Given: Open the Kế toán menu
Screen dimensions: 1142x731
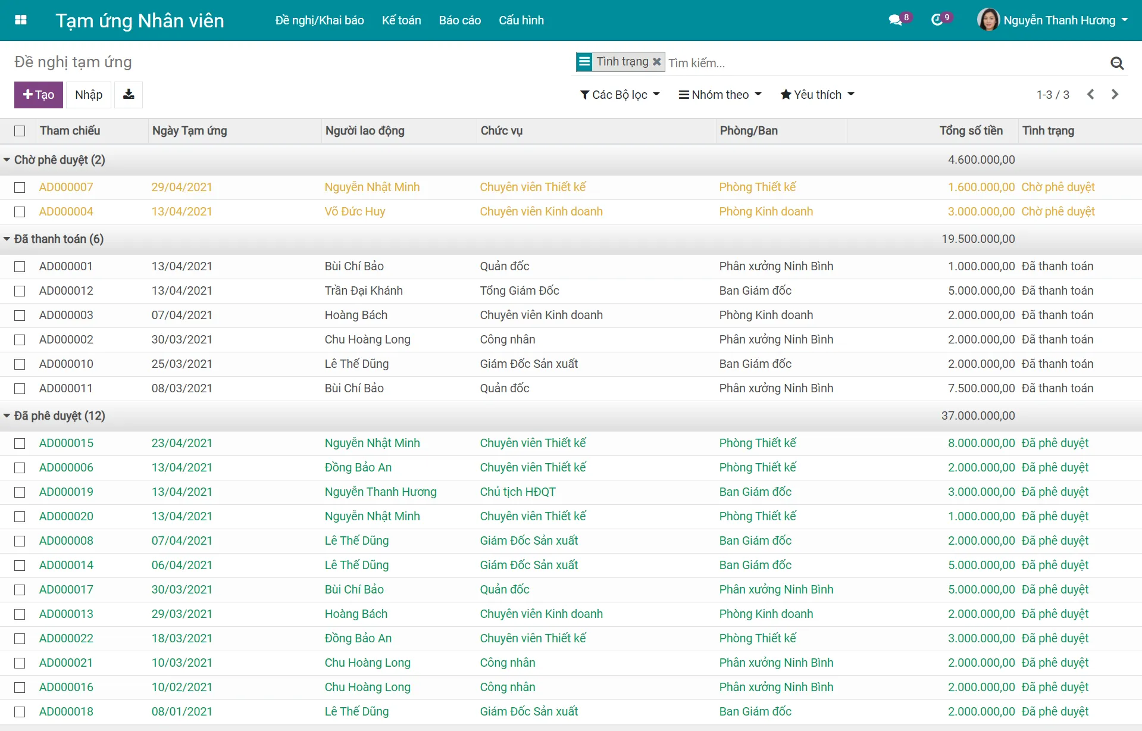Looking at the screenshot, I should click(402, 20).
